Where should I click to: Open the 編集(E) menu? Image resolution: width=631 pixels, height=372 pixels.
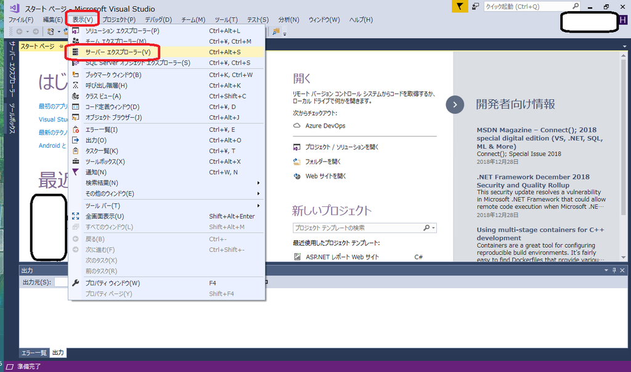(x=53, y=20)
